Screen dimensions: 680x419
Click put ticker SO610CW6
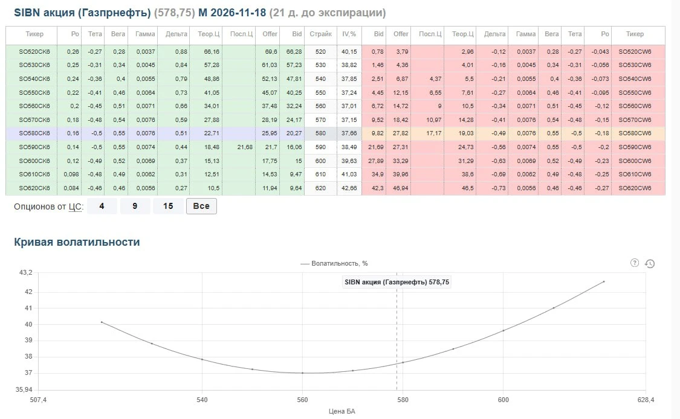click(635, 174)
